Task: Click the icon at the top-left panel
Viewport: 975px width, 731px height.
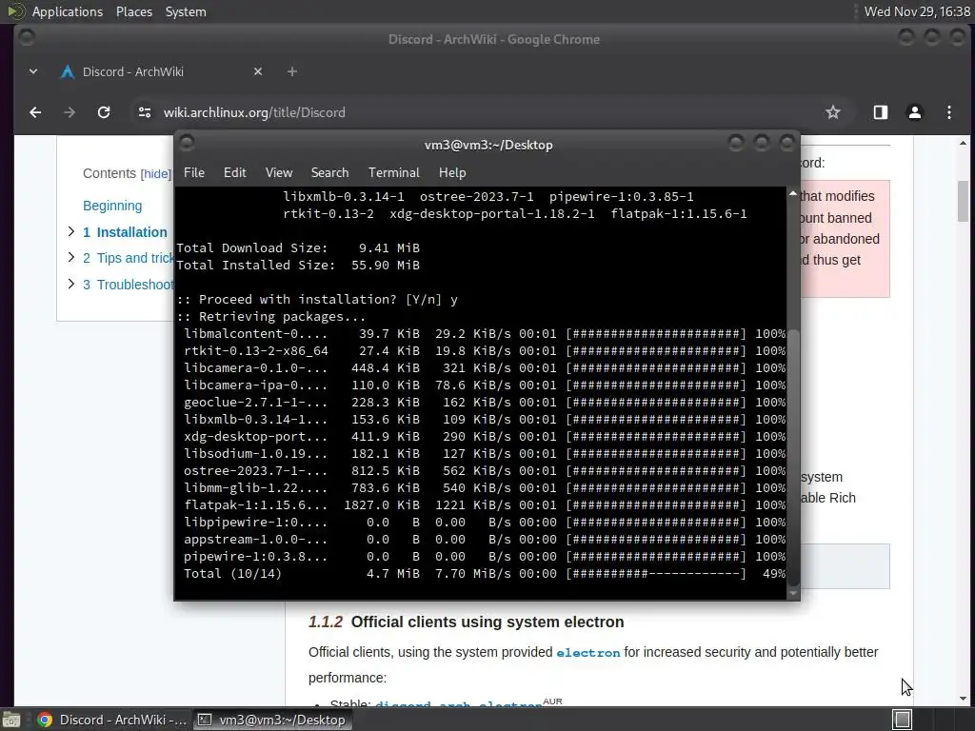Action: (x=15, y=11)
